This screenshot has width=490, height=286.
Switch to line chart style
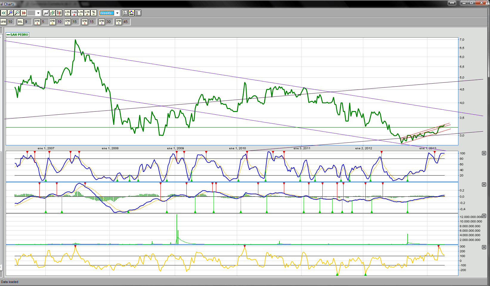coord(46,13)
